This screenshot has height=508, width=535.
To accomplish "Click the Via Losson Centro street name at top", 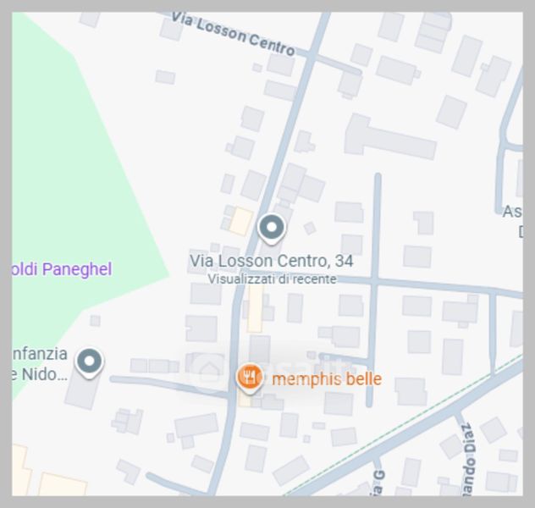I will tap(233, 34).
